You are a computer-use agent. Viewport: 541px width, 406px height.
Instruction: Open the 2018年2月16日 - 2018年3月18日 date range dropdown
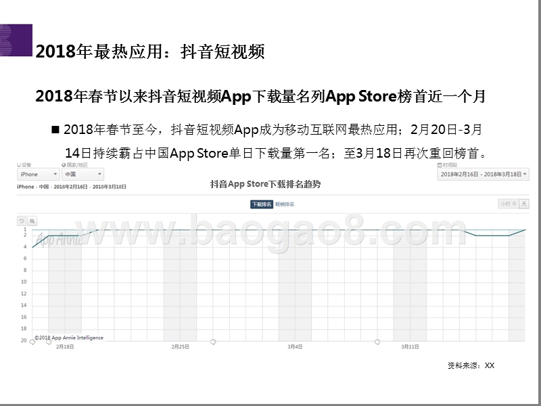[x=483, y=175]
